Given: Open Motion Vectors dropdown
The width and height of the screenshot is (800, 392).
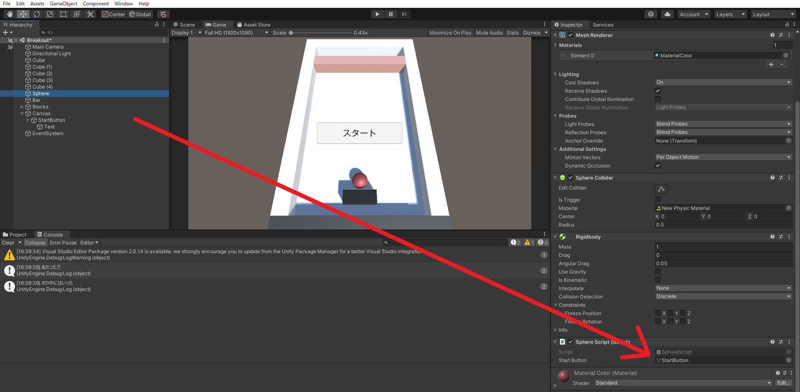Looking at the screenshot, I should 723,157.
